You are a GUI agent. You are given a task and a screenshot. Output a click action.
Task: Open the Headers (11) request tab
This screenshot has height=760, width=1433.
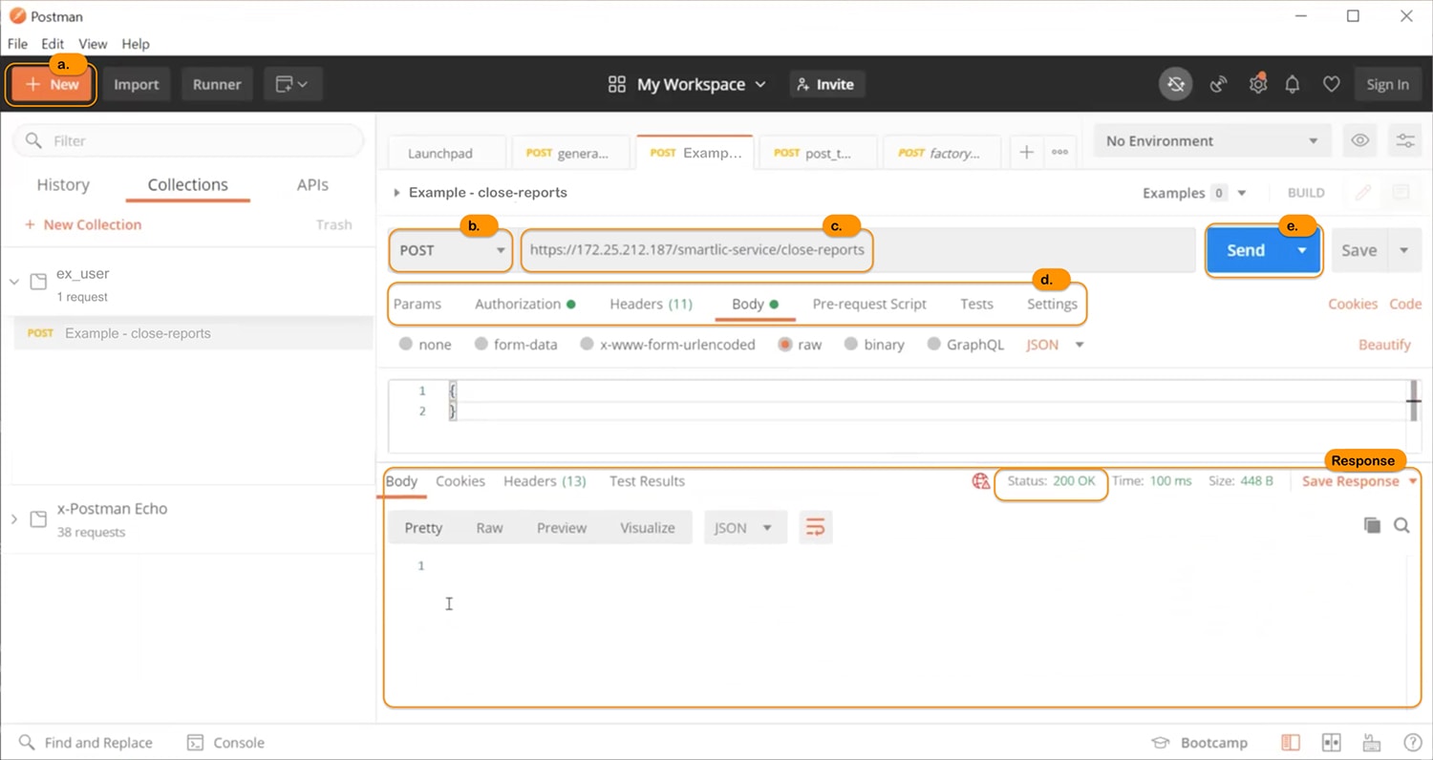[x=651, y=304]
